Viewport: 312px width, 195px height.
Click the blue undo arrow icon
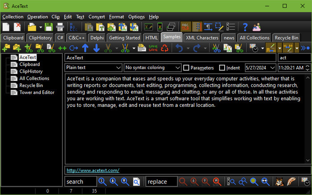[x=179, y=48]
